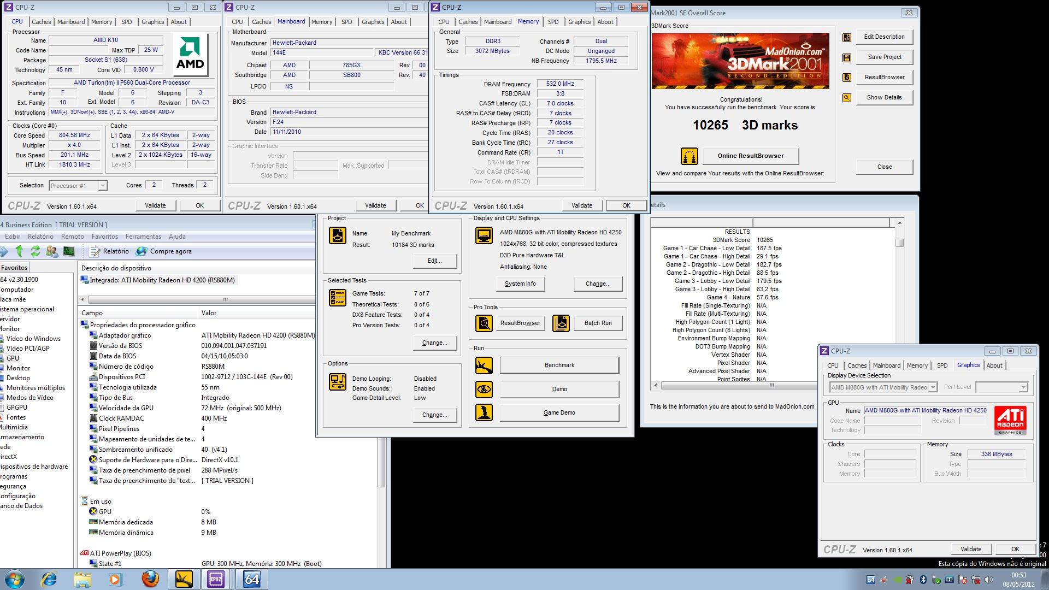The image size is (1049, 590).
Task: Click the Bluetooth tray icon
Action: point(923,580)
